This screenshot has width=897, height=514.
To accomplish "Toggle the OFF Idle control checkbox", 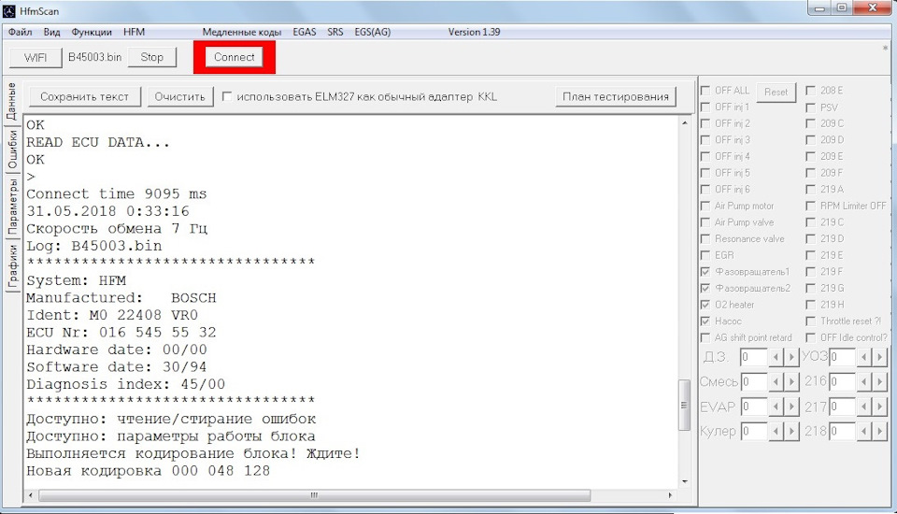I will [x=811, y=337].
